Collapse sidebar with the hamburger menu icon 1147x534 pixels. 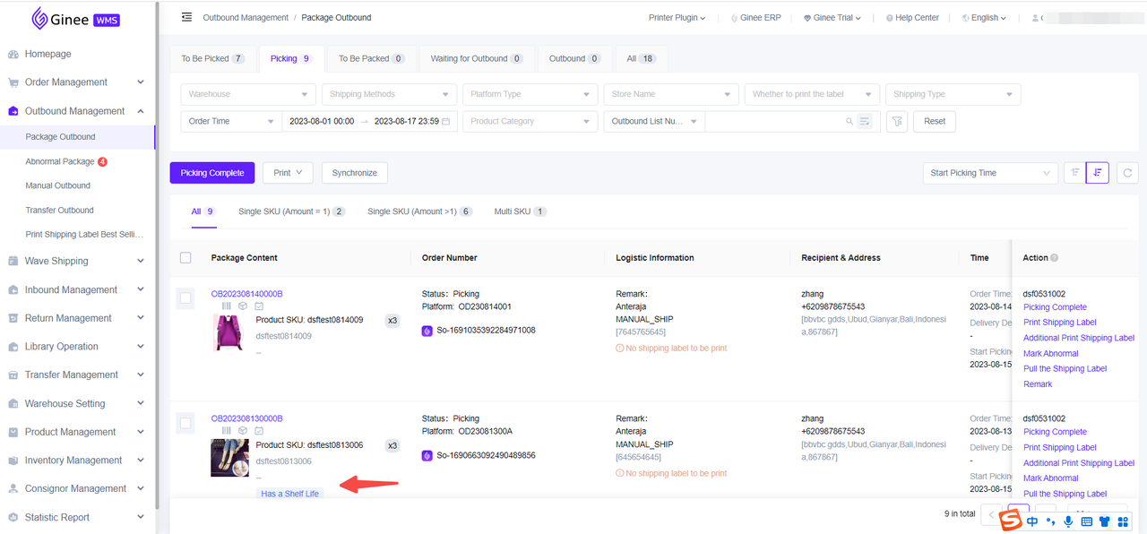coord(186,17)
